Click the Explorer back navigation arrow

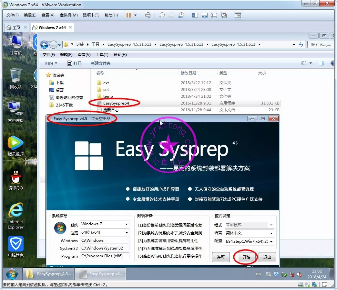pos(45,45)
